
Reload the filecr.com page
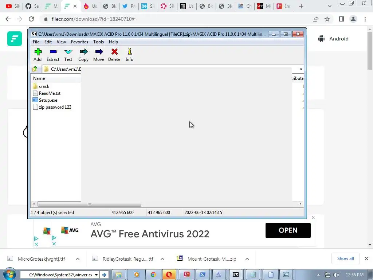coord(31,19)
